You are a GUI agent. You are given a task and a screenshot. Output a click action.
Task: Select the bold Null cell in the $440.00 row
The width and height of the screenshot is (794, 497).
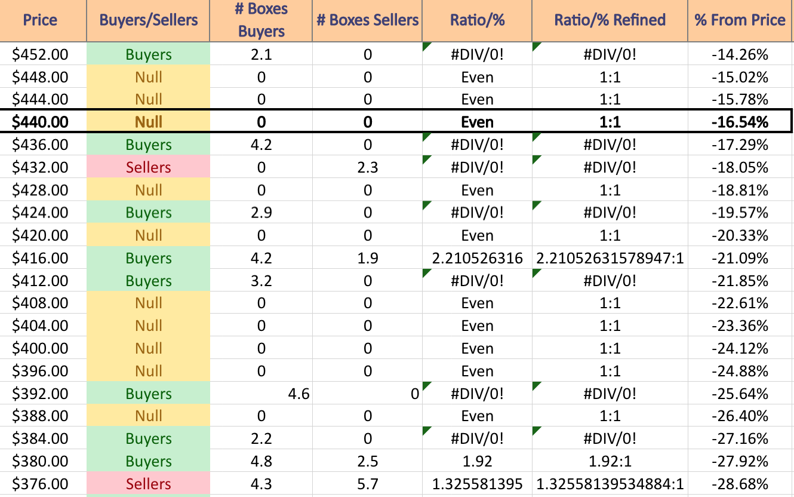pyautogui.click(x=149, y=122)
